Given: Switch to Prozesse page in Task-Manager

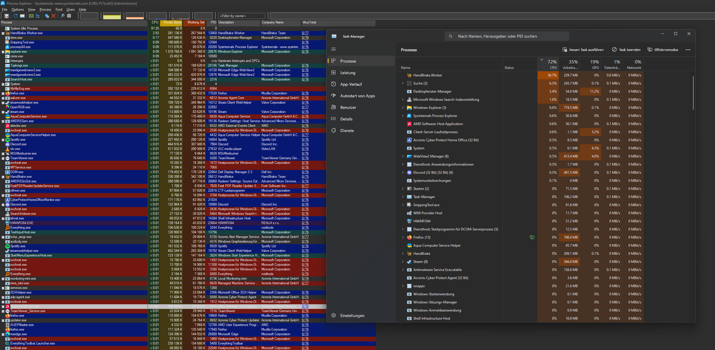Looking at the screenshot, I should (x=361, y=61).
